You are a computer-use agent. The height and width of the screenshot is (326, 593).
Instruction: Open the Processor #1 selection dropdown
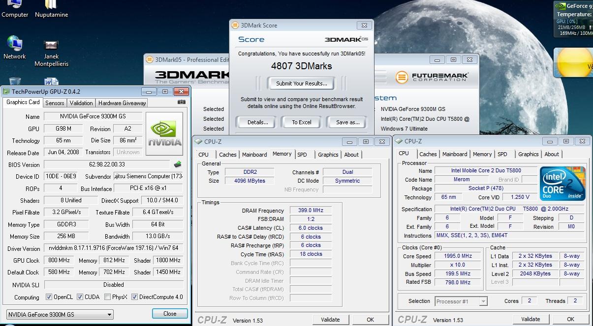coord(461,301)
